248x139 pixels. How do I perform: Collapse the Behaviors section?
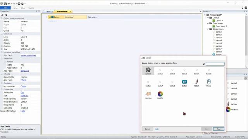(2, 58)
